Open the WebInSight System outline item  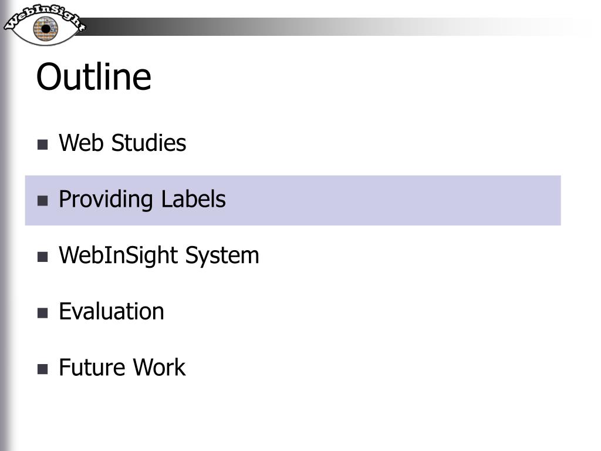159,255
